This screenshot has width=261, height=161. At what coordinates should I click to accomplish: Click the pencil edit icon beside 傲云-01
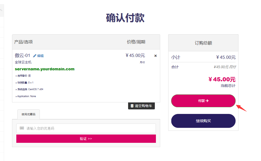tap(34, 56)
